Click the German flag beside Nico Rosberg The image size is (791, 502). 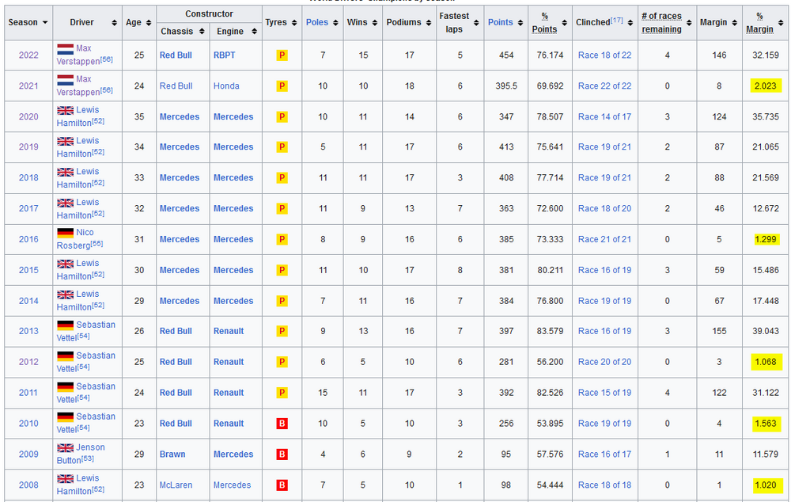(x=65, y=234)
